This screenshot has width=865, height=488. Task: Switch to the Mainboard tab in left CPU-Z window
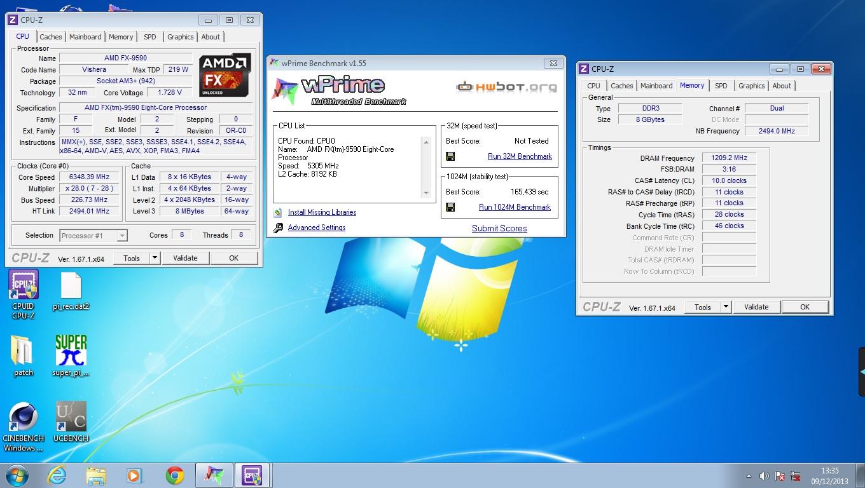tap(85, 37)
